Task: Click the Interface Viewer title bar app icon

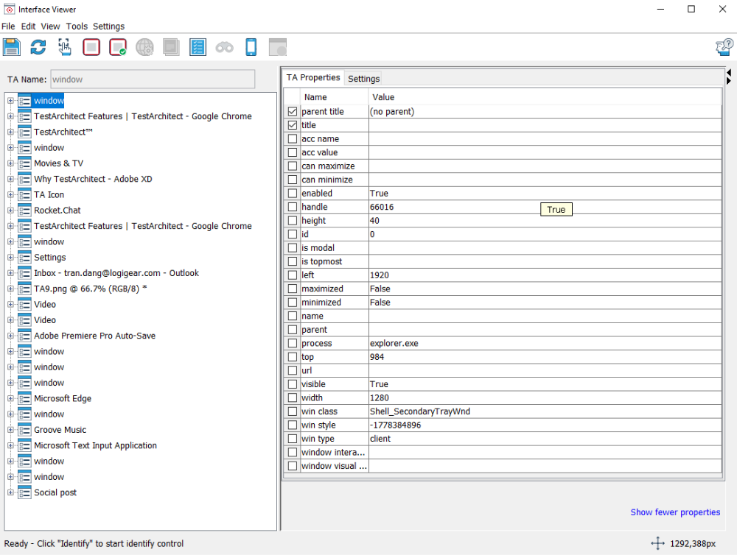Action: [10, 10]
